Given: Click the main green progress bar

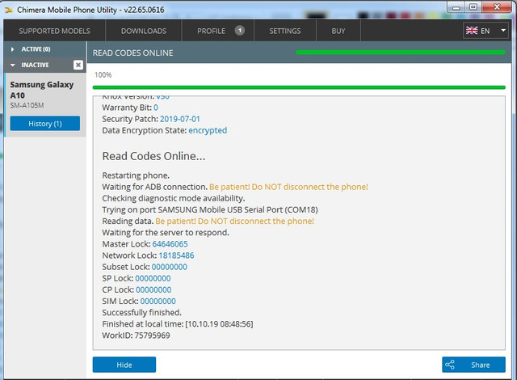Looking at the screenshot, I should pyautogui.click(x=299, y=87).
